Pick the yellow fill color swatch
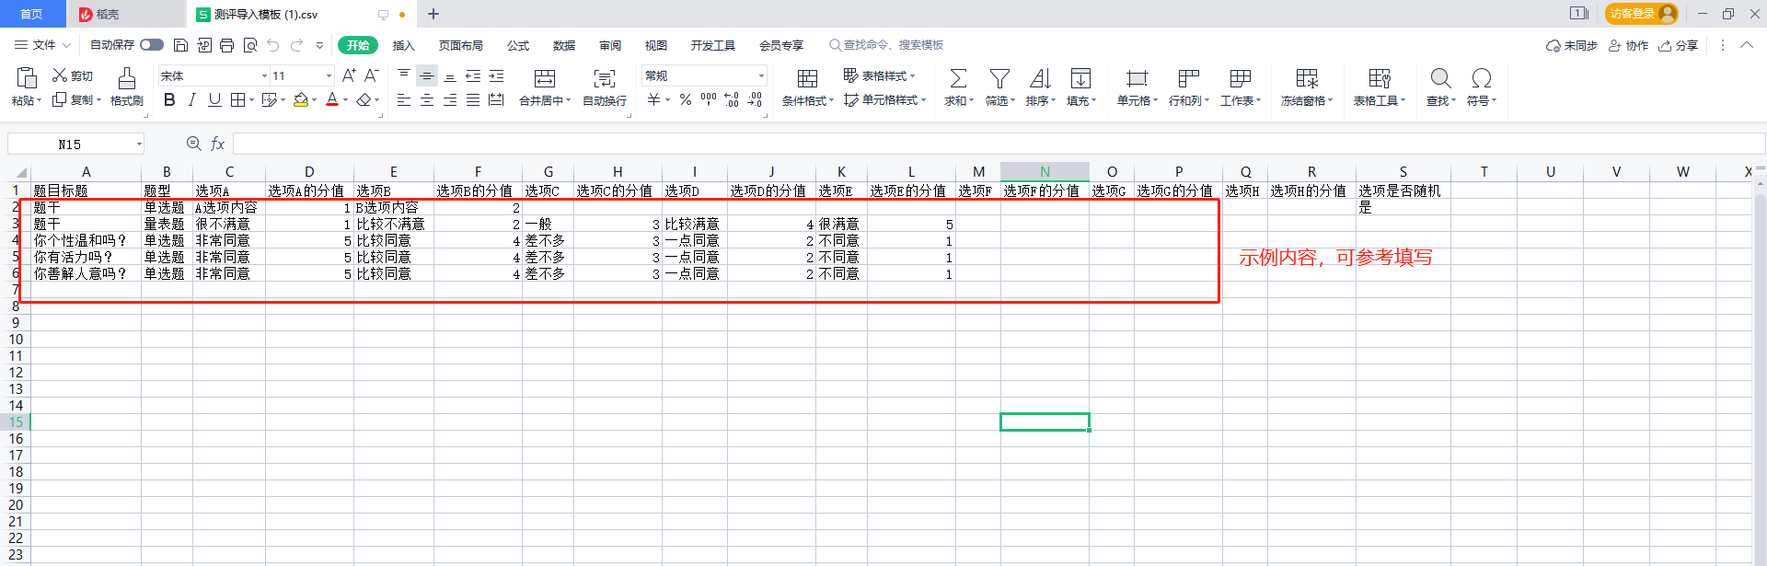 [x=300, y=99]
